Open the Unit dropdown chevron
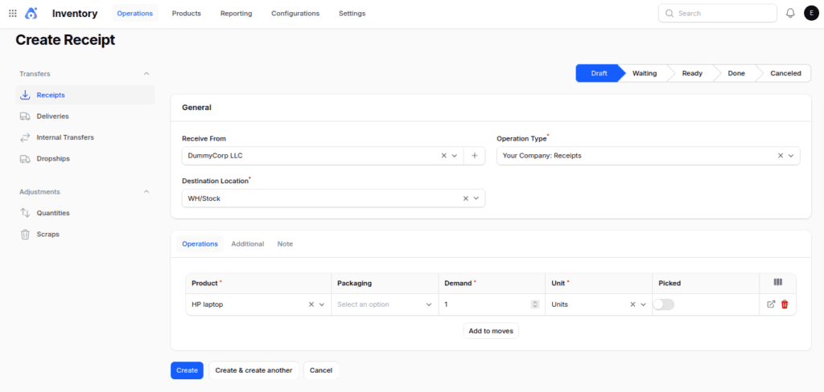 (x=643, y=304)
